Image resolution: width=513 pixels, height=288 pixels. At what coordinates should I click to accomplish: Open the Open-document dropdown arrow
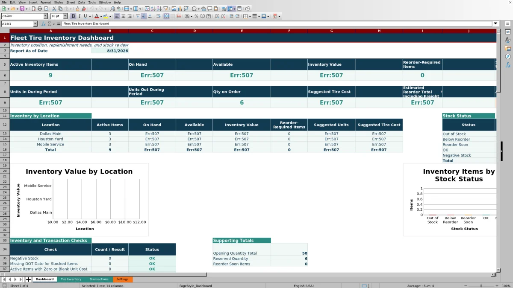(18, 9)
